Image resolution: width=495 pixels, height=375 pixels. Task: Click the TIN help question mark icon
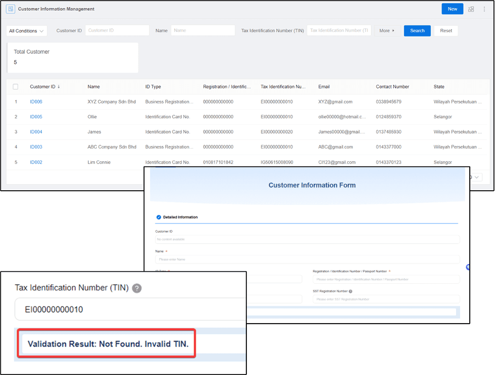tap(137, 288)
